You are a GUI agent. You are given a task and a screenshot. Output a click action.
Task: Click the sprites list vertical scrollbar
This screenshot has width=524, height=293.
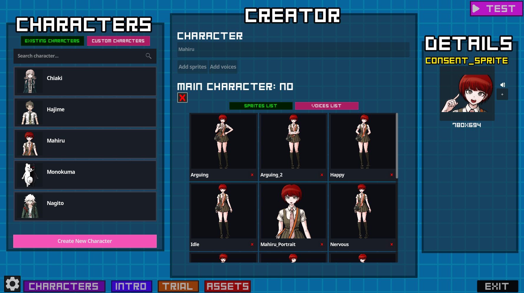click(397, 146)
